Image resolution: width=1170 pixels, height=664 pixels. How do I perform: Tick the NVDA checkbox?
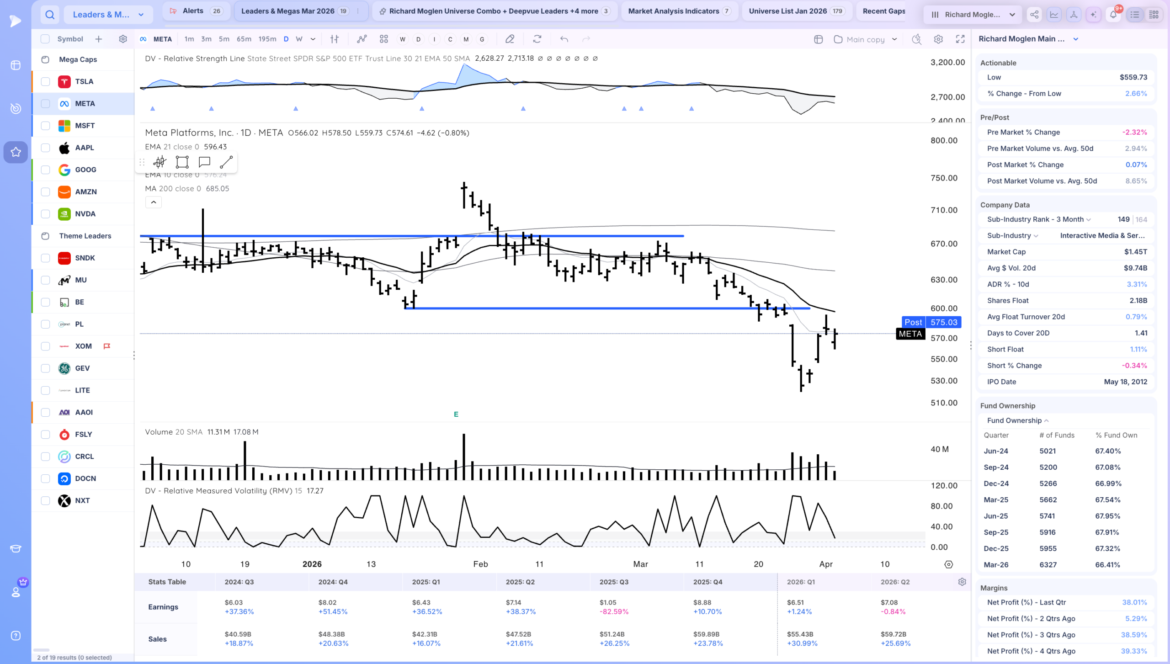point(45,214)
